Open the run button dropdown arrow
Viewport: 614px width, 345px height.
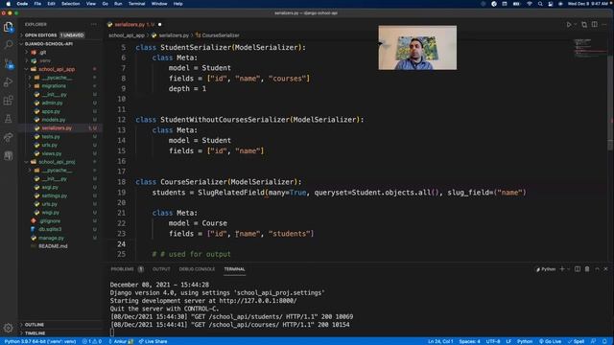click(x=575, y=25)
